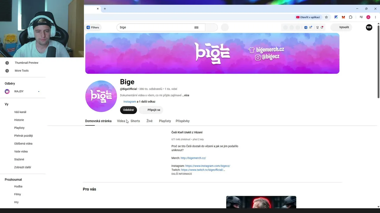The height and width of the screenshot is (213, 380).
Task: Expand 'DALŠÍ INFORMACE' under video description
Action: pyautogui.click(x=182, y=174)
